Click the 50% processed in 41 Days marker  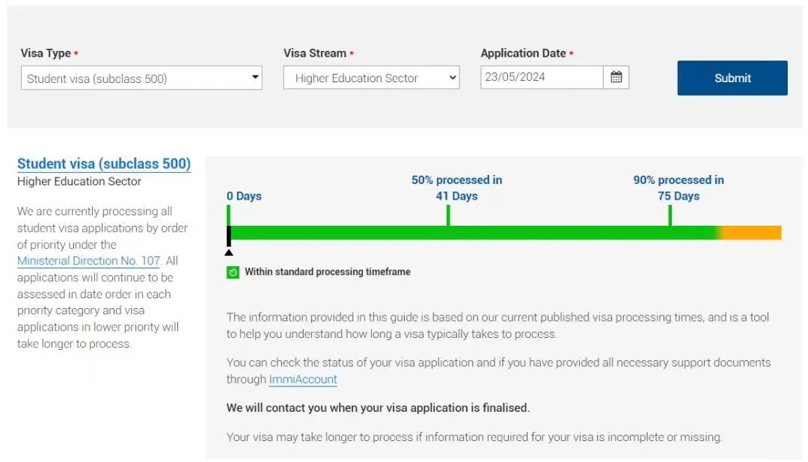pyautogui.click(x=456, y=188)
